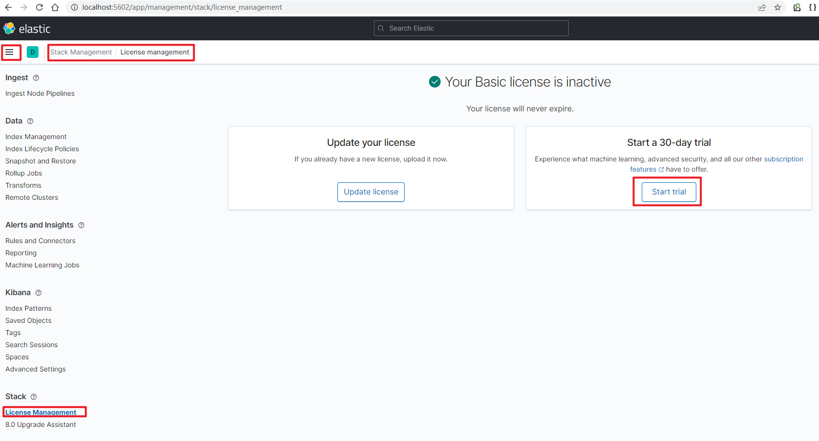Open the main navigation hamburger menu

(x=10, y=52)
